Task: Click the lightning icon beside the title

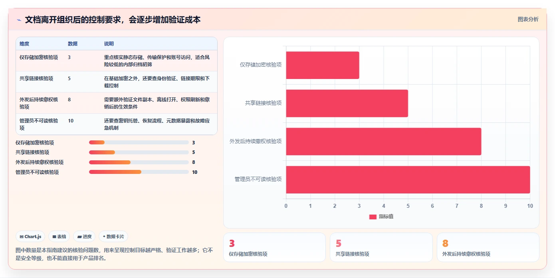Action: 19,20
